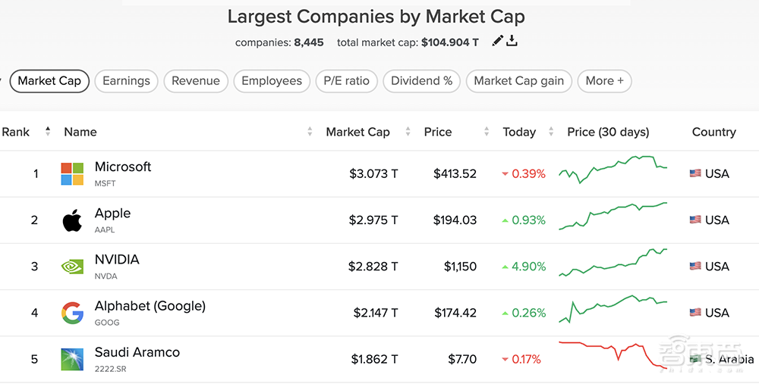
Task: Click the Apple 30-day price chart
Action: (613, 217)
